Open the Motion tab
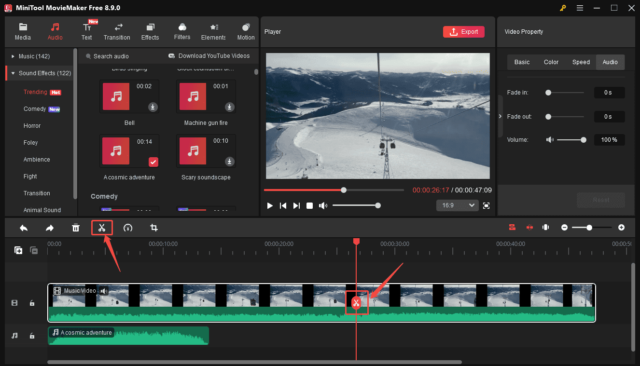This screenshot has width=640, height=366. tap(246, 32)
